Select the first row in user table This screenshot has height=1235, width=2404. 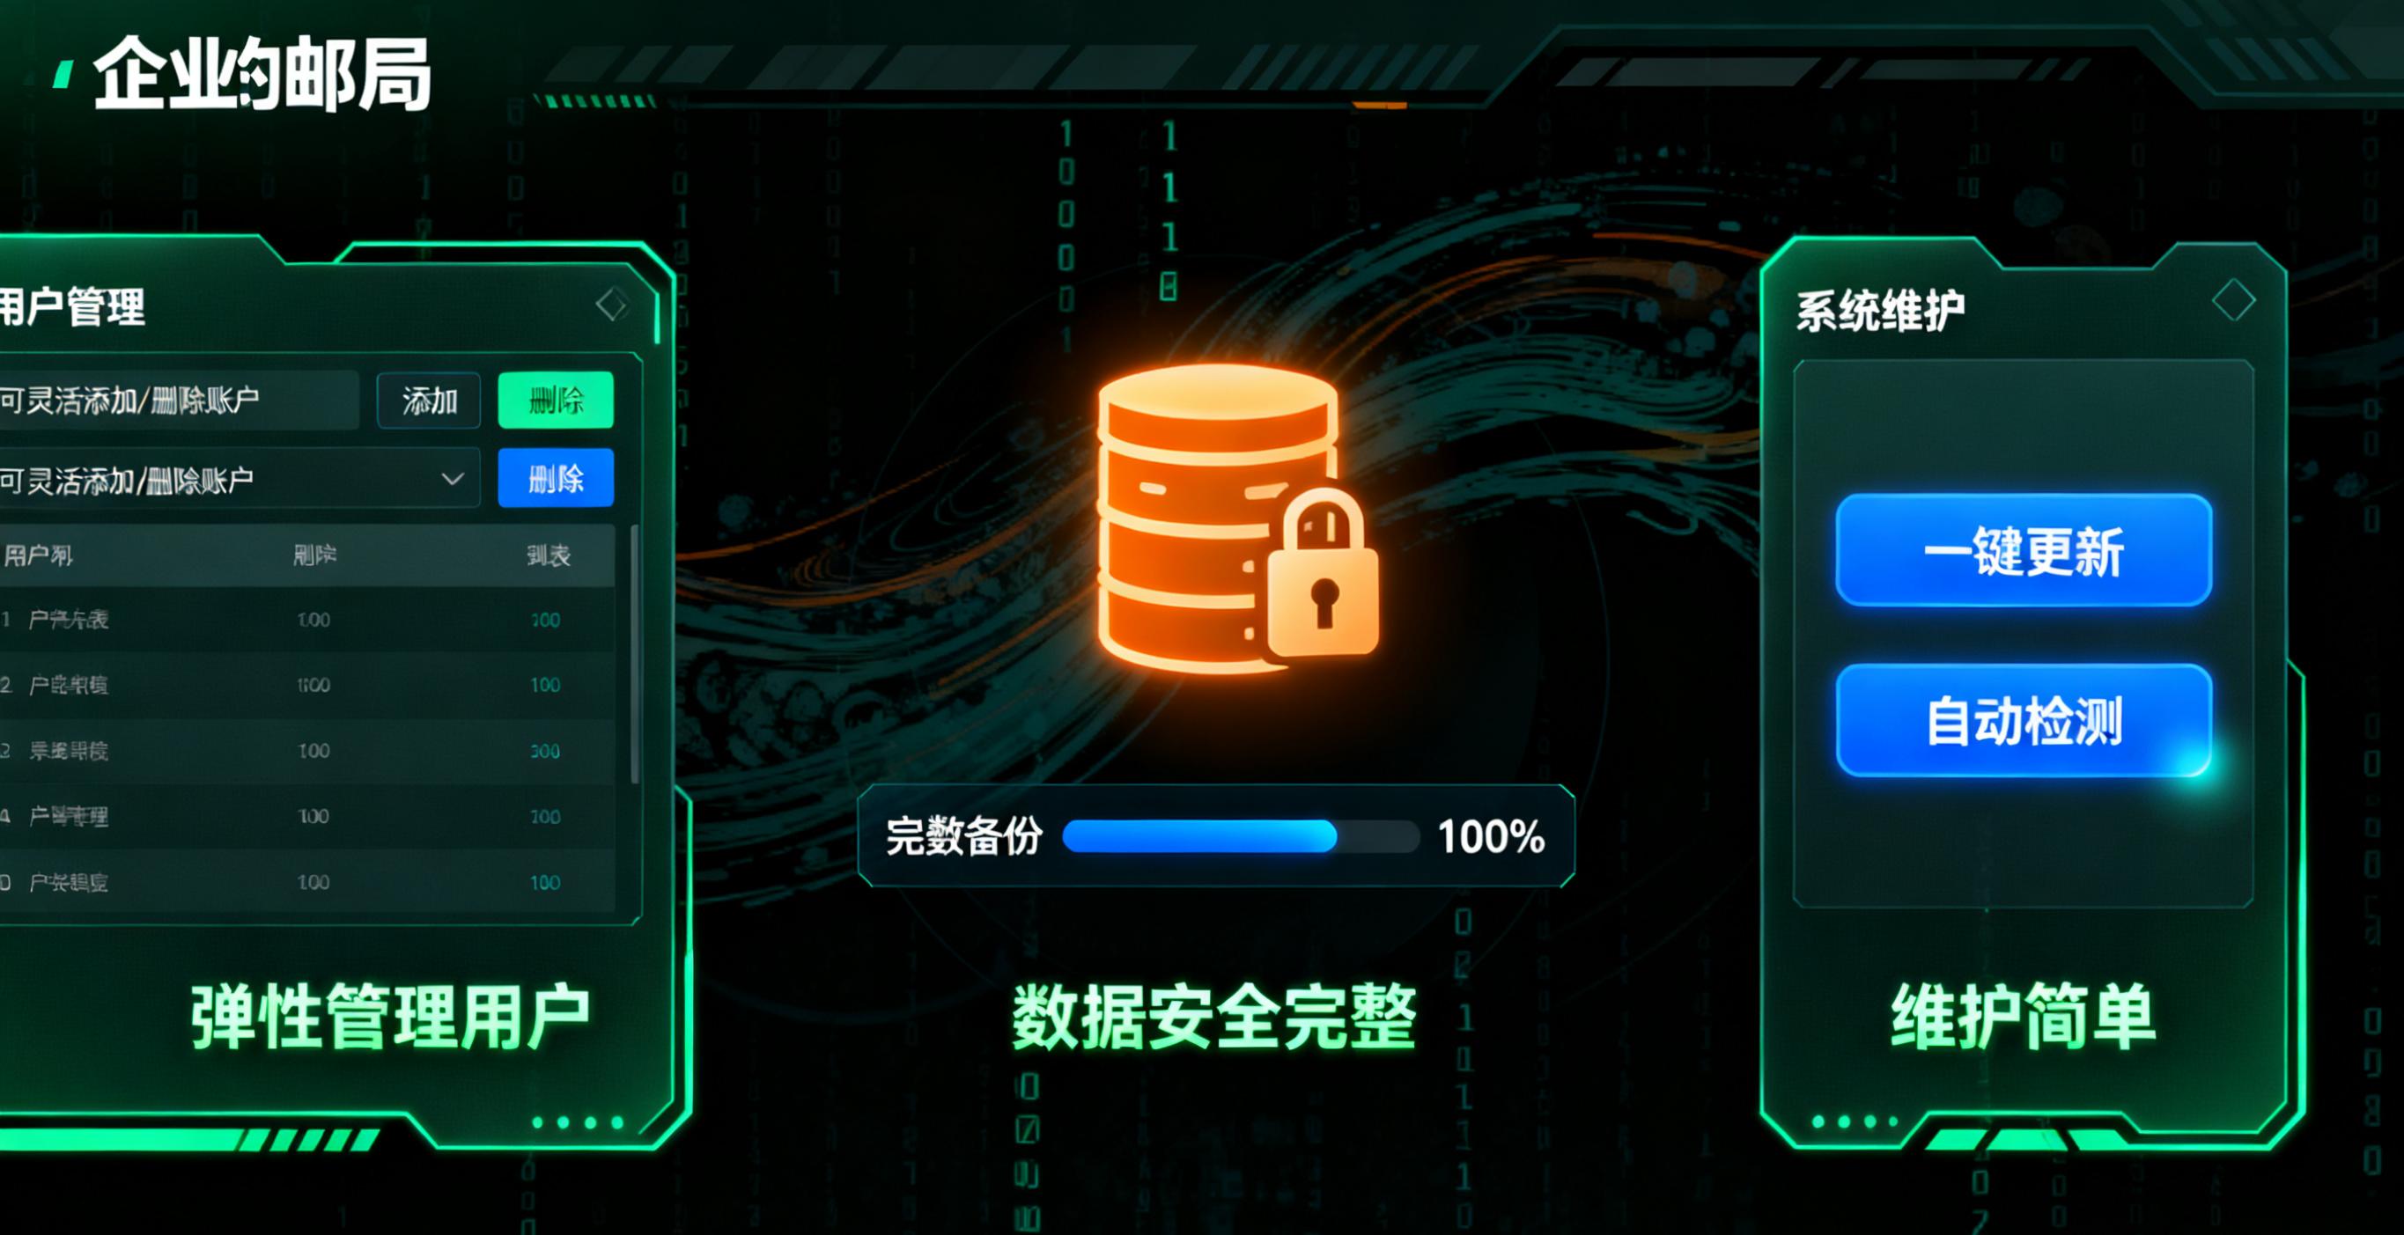(307, 620)
